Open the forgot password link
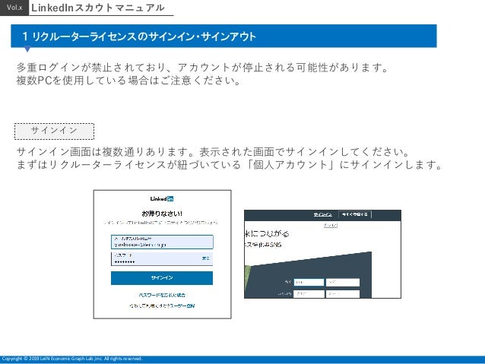The height and width of the screenshot is (364, 485). click(x=162, y=295)
